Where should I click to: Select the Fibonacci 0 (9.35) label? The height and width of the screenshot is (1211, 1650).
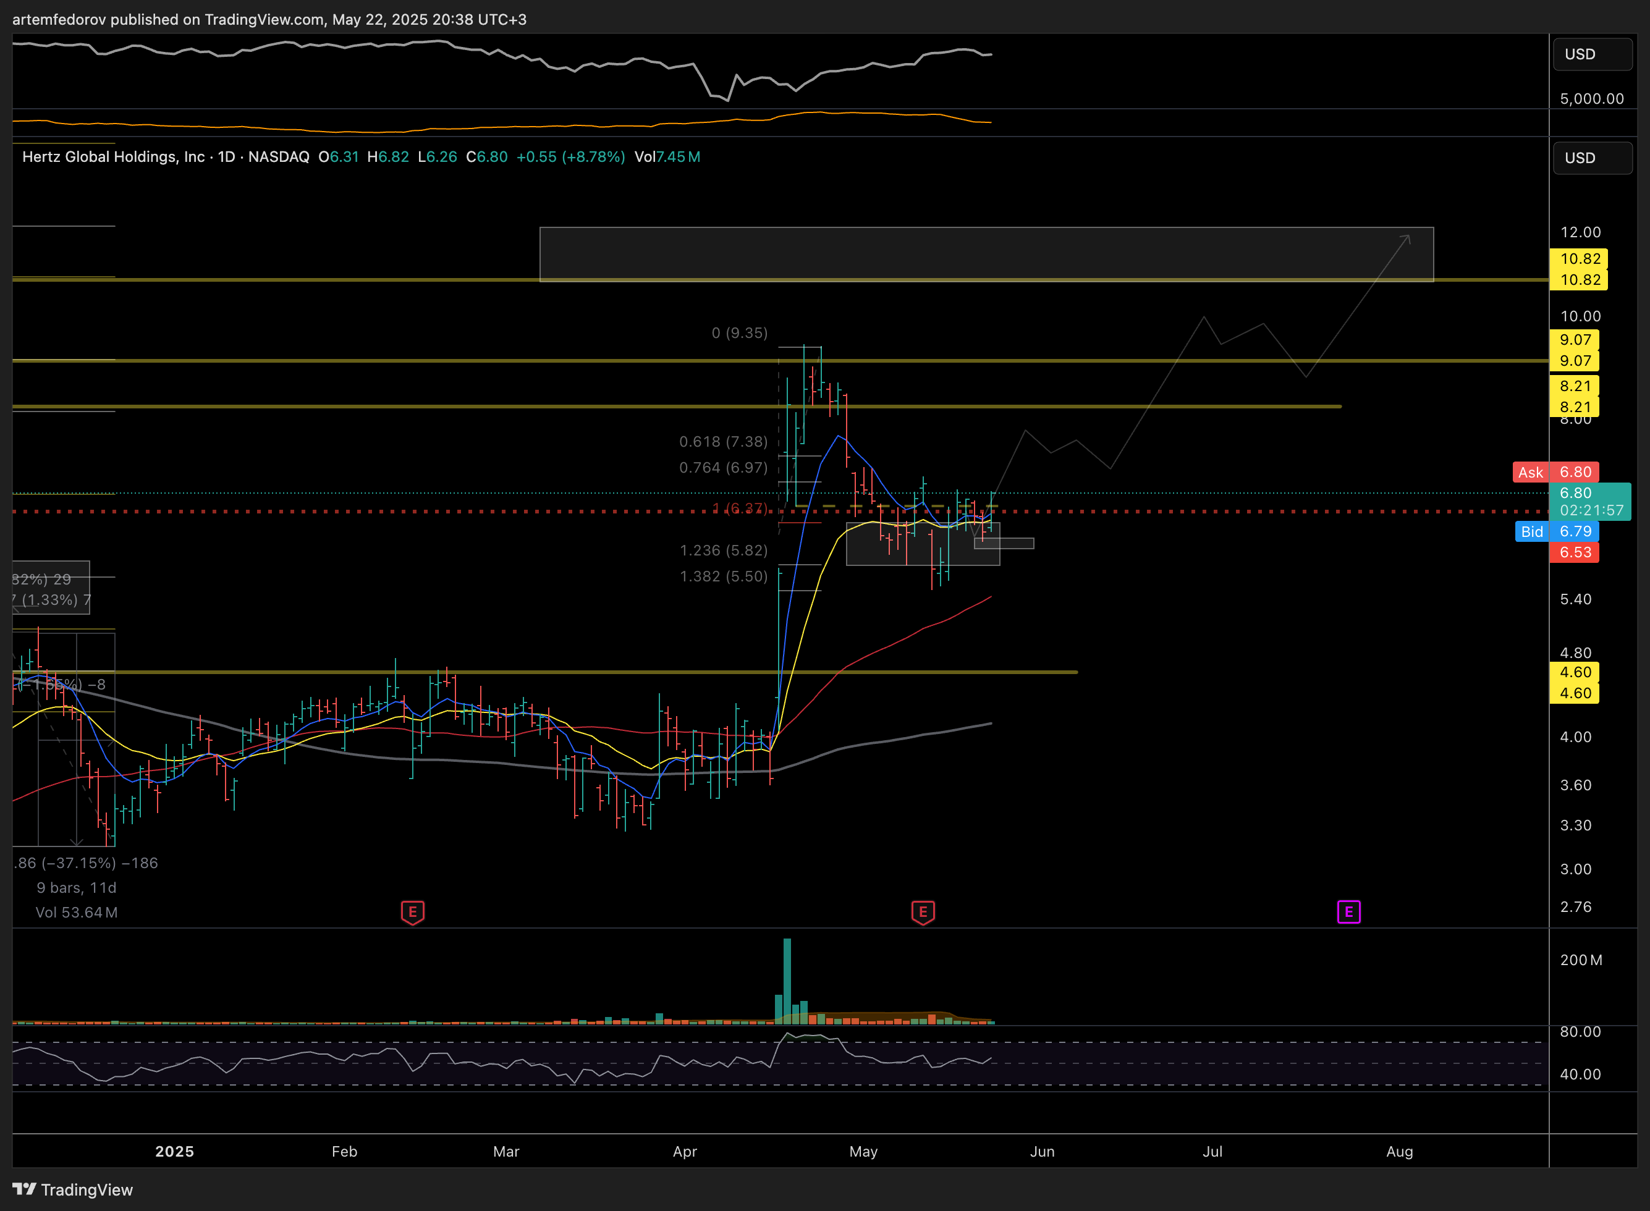740,333
